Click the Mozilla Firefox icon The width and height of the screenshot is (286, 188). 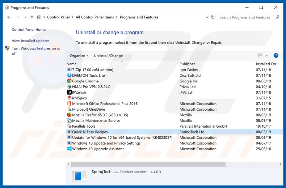pos(69,115)
